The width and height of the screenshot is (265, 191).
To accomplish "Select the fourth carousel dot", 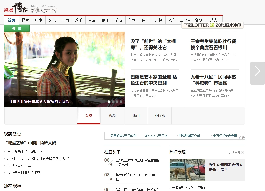I will [121, 102].
